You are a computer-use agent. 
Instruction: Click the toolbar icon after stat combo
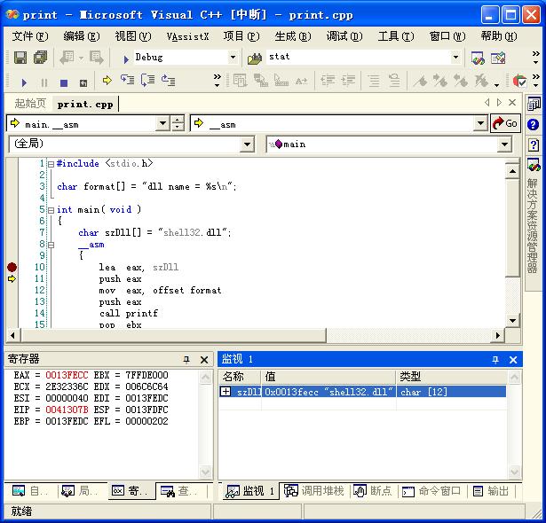(478, 59)
